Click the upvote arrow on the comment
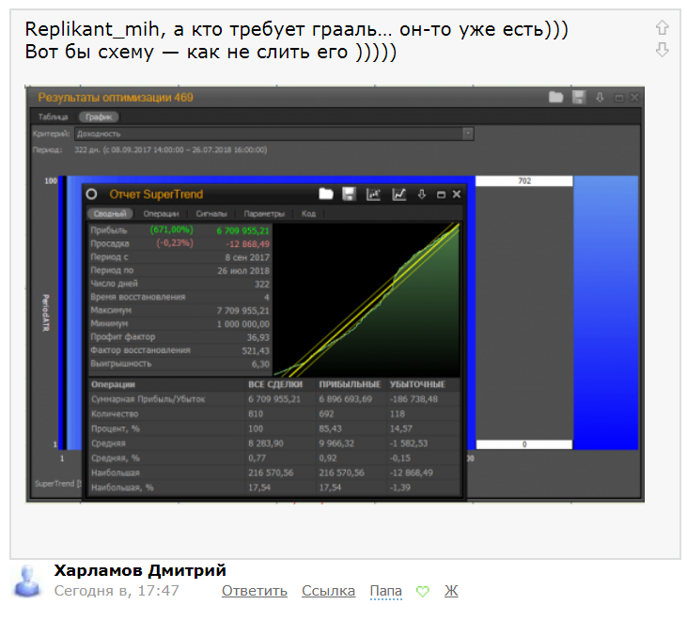 662,28
